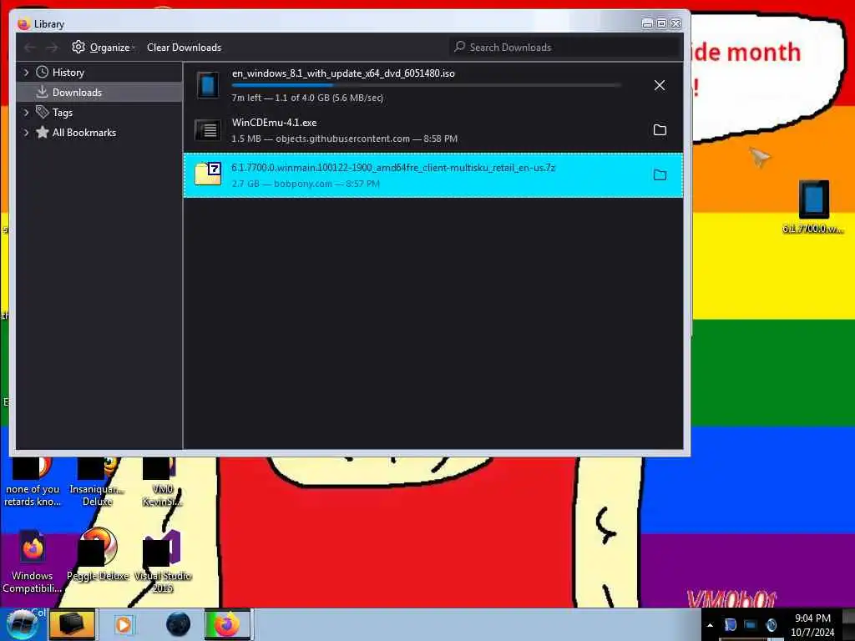This screenshot has height=641, width=855.
Task: Select the 'none of you' desktop icon
Action: tap(33, 482)
